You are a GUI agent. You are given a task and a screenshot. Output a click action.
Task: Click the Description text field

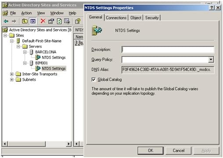click(168, 50)
